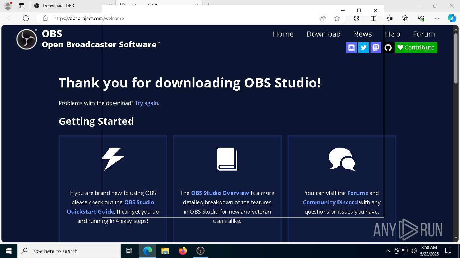This screenshot has height=258, width=460.
Task: Open the OBS Studio Overview link
Action: [220, 193]
